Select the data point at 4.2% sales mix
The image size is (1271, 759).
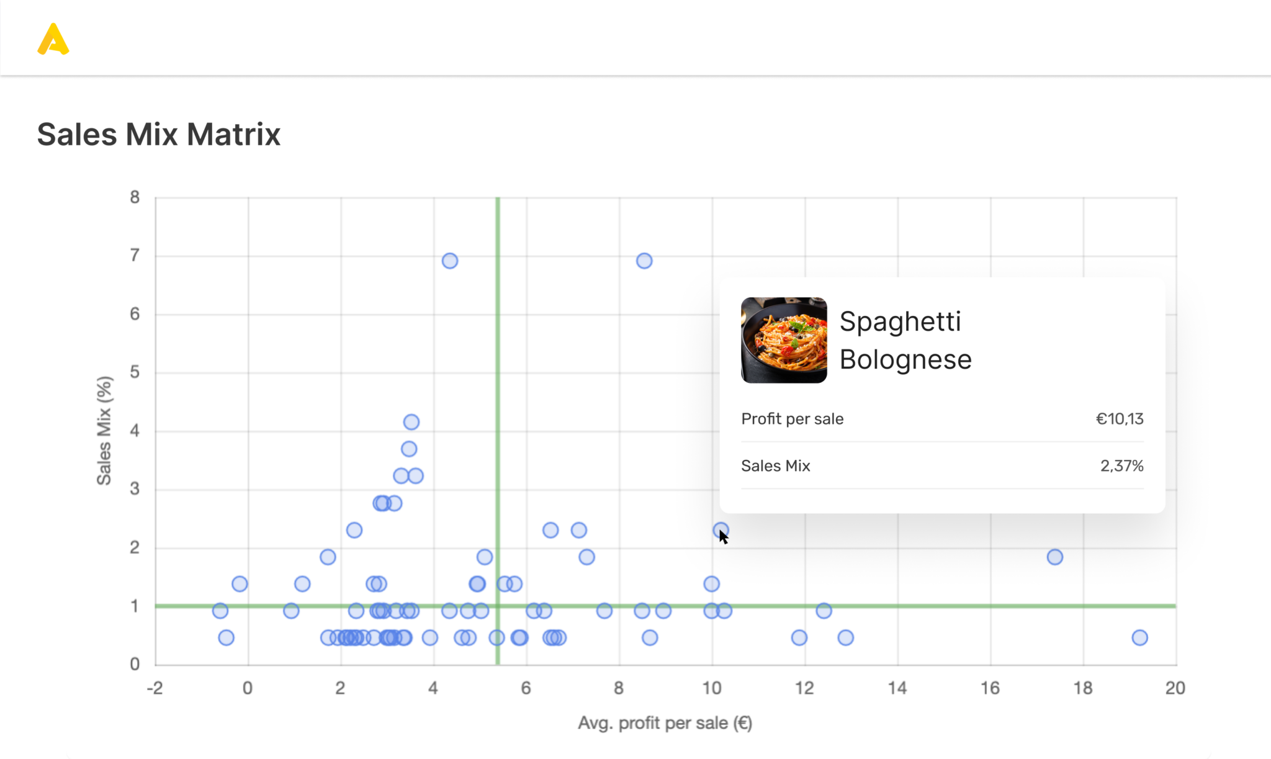[x=411, y=421]
